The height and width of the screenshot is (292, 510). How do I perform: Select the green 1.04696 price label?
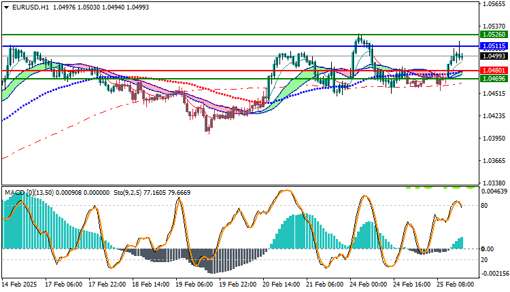click(494, 79)
